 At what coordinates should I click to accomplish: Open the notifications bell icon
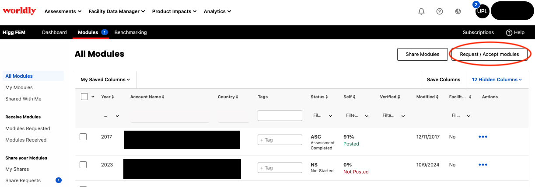pos(422,11)
